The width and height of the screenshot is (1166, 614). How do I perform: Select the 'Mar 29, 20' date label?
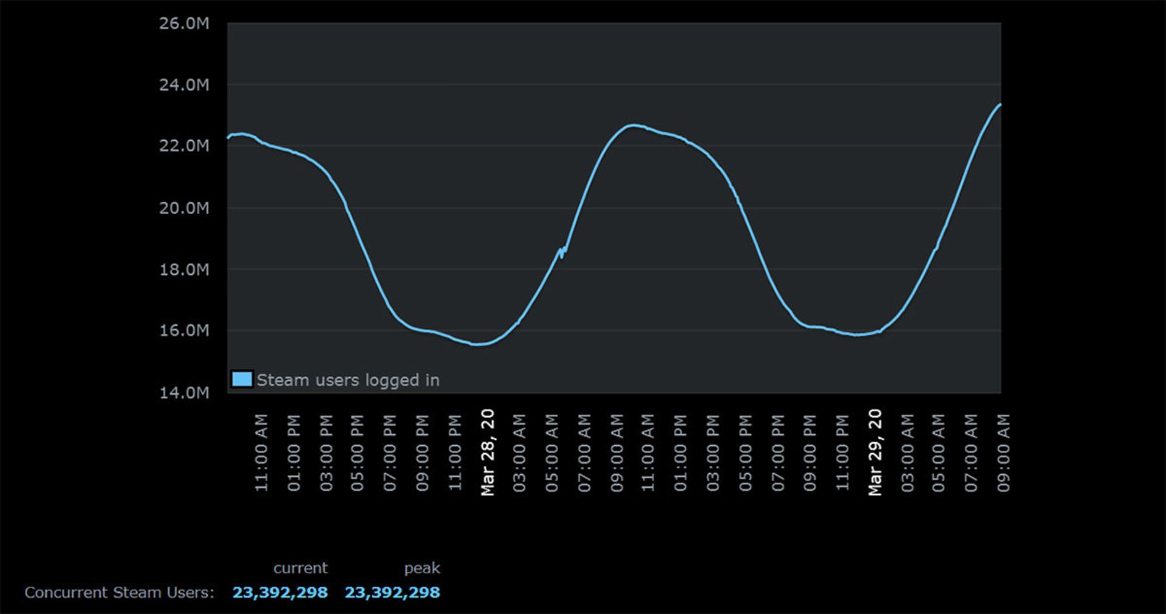(875, 452)
